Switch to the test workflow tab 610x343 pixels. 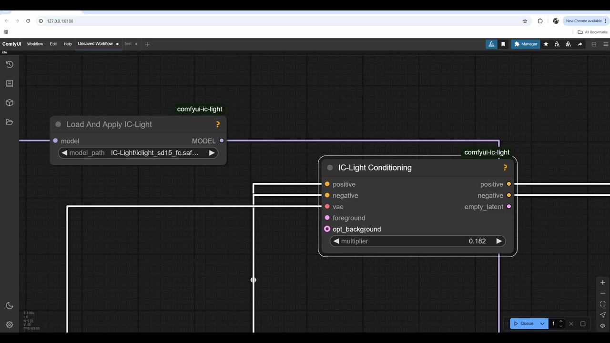tap(128, 44)
